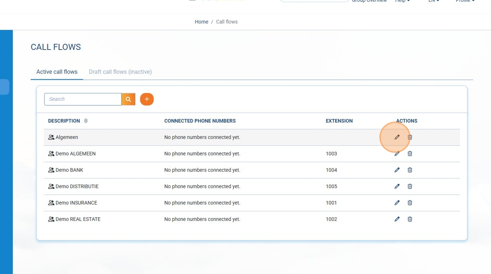Image resolution: width=491 pixels, height=274 pixels.
Task: Add a new call flow with plus button
Action: pyautogui.click(x=147, y=99)
